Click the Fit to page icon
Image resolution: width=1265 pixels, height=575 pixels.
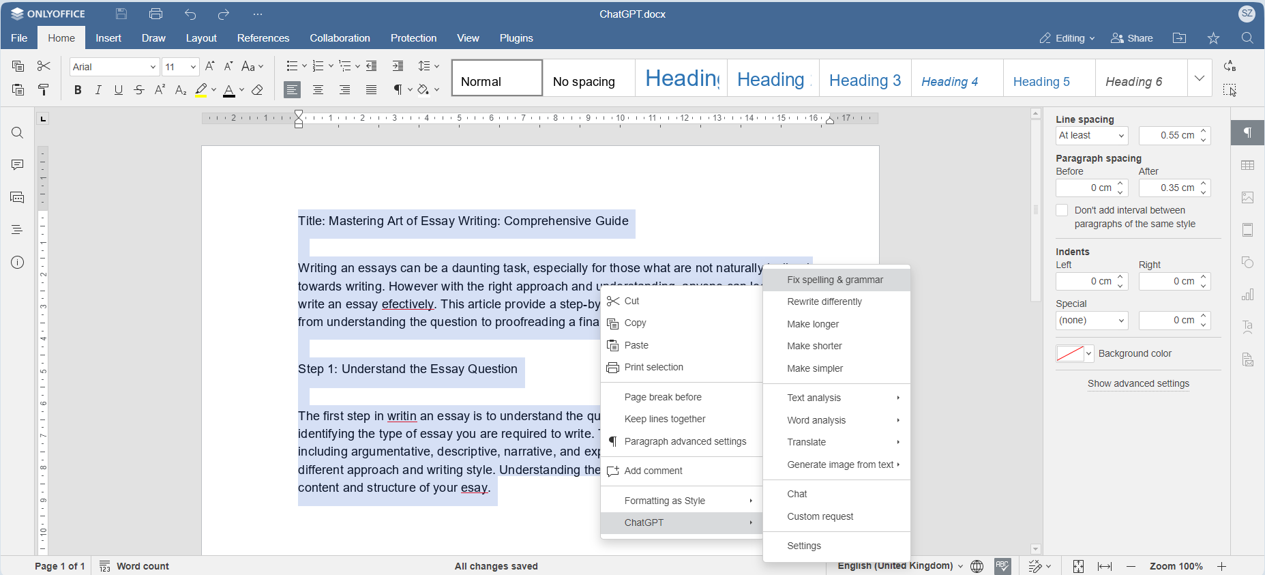1078,566
